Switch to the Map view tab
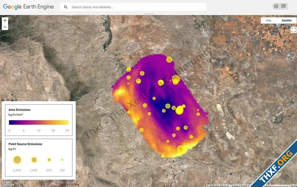The width and height of the screenshot is (297, 187). (x=268, y=20)
